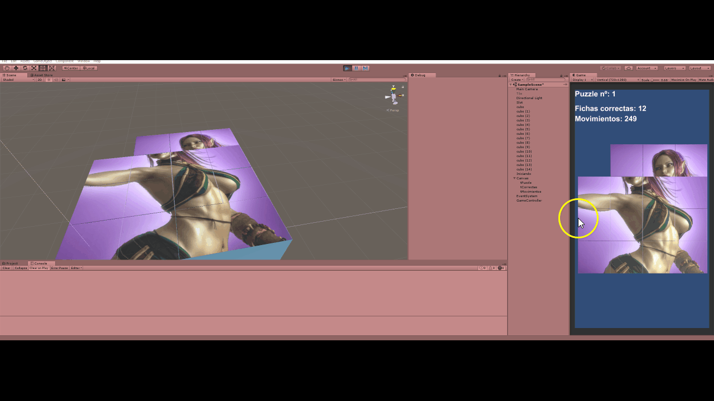
Task: Select the Rotate tool
Action: (x=25, y=68)
